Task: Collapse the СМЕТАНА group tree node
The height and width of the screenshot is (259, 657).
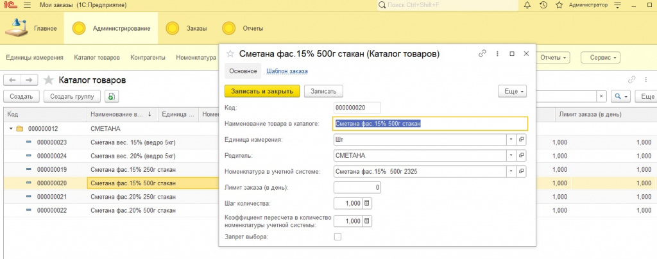Action: pos(12,129)
